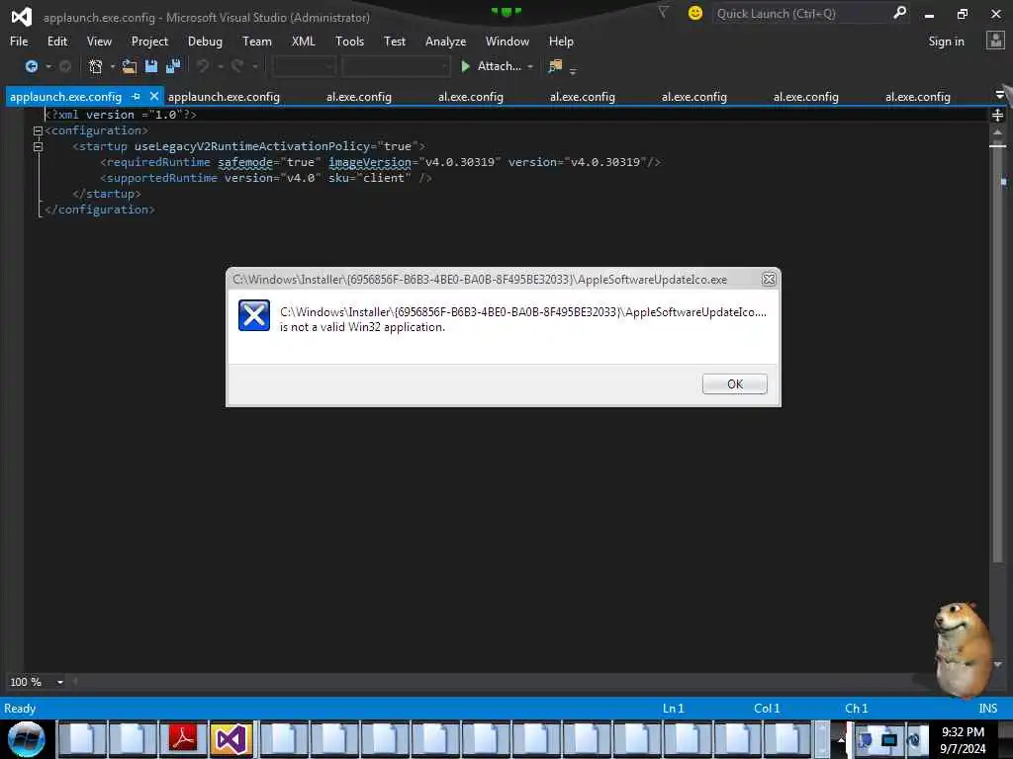Open the File menu
Image resolution: width=1013 pixels, height=759 pixels.
[x=19, y=42]
